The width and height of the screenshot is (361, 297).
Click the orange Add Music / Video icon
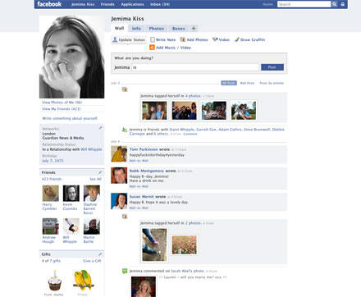tap(152, 48)
